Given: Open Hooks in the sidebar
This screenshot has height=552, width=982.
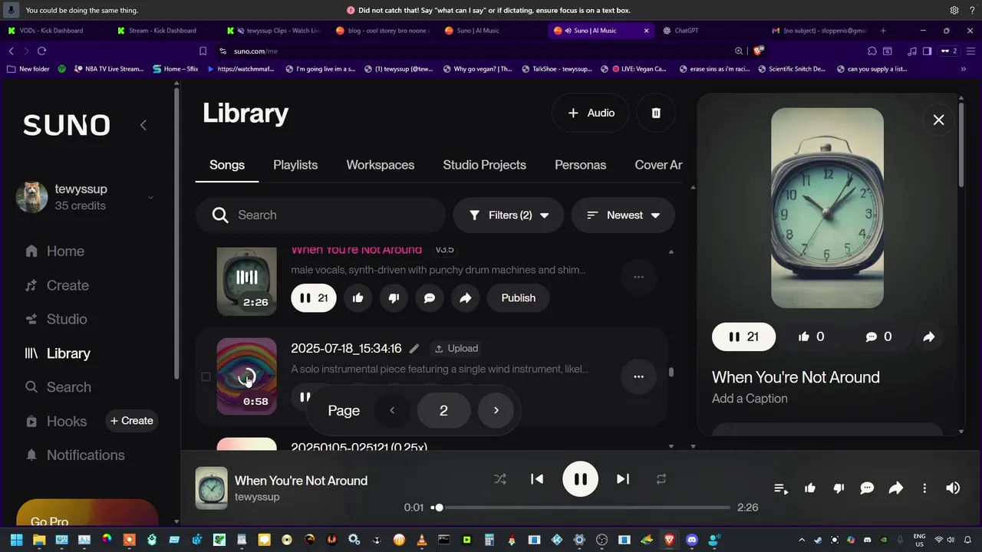Looking at the screenshot, I should 56,421.
